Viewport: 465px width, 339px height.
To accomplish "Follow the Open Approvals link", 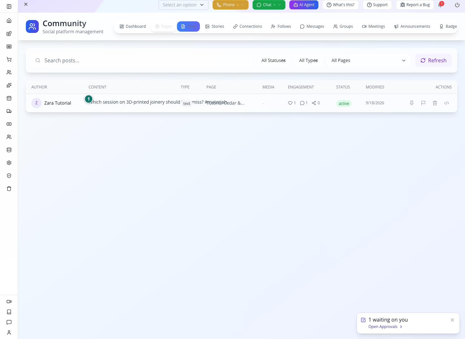I will pos(385,327).
